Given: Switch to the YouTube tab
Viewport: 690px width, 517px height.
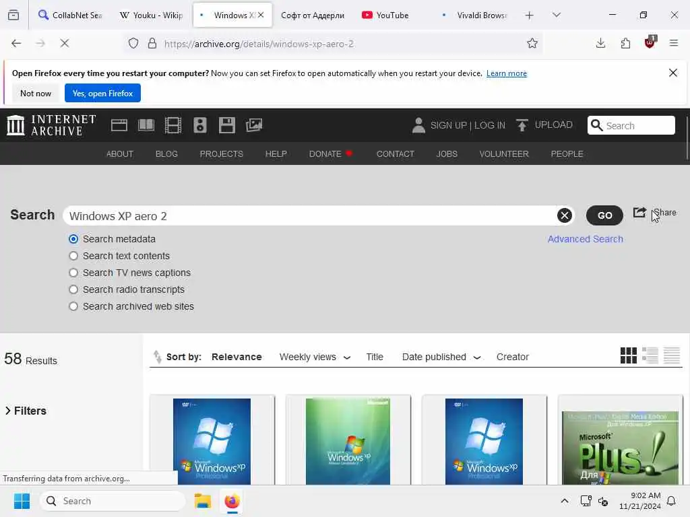Looking at the screenshot, I should pos(391,15).
